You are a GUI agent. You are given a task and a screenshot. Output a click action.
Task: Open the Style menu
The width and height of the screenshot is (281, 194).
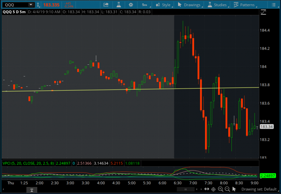(x=163, y=5)
